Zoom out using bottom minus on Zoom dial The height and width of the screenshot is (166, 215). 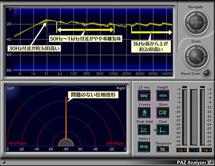click(196, 65)
